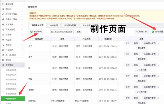Click 删除 for the 衣服 category

pos(136,76)
